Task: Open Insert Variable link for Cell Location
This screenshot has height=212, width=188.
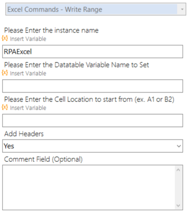Action: (x=28, y=108)
